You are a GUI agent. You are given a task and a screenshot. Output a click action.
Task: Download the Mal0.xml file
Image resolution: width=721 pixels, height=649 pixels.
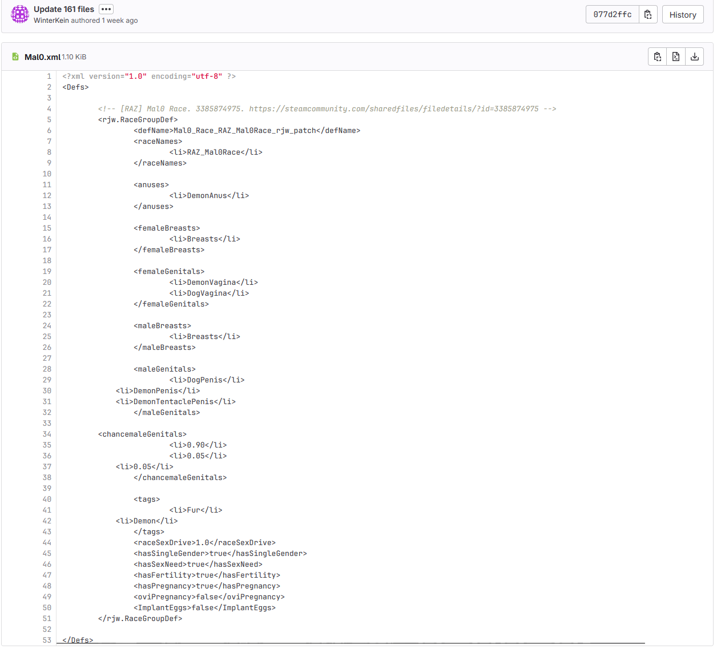click(x=694, y=57)
